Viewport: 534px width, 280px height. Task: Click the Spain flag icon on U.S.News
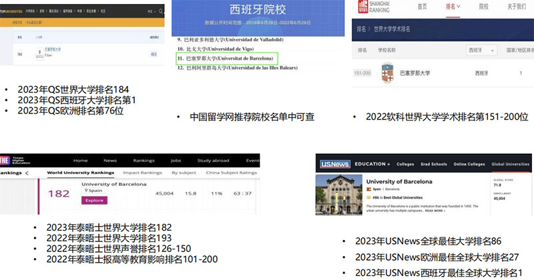[x=368, y=189]
